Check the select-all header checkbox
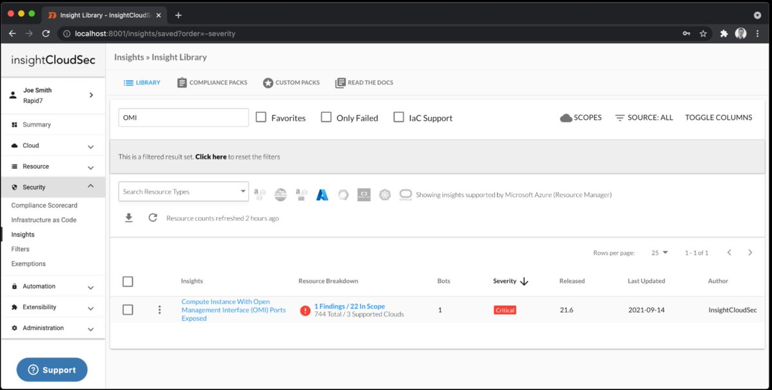Viewport: 772px width, 390px height. click(128, 281)
